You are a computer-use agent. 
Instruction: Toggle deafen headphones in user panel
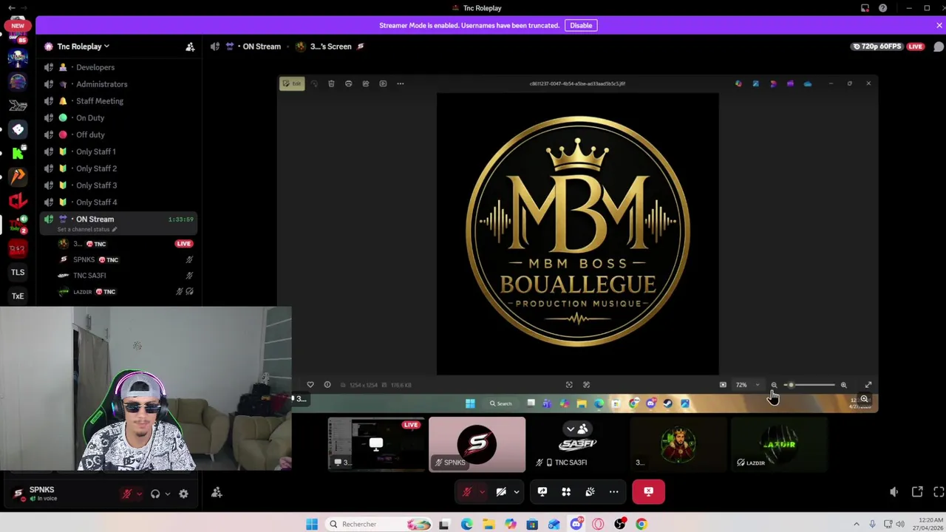(155, 494)
